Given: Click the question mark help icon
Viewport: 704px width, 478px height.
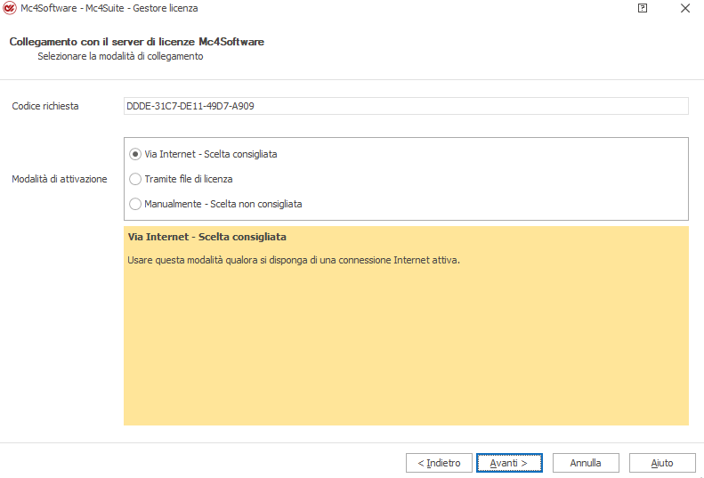Looking at the screenshot, I should click(x=643, y=8).
